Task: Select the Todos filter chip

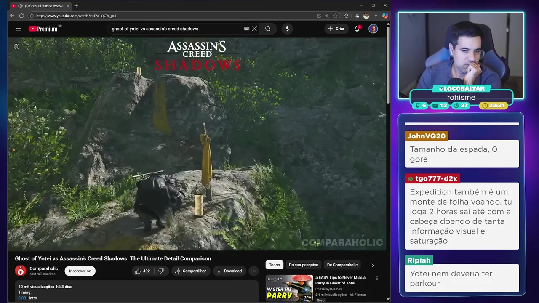Action: (x=275, y=265)
